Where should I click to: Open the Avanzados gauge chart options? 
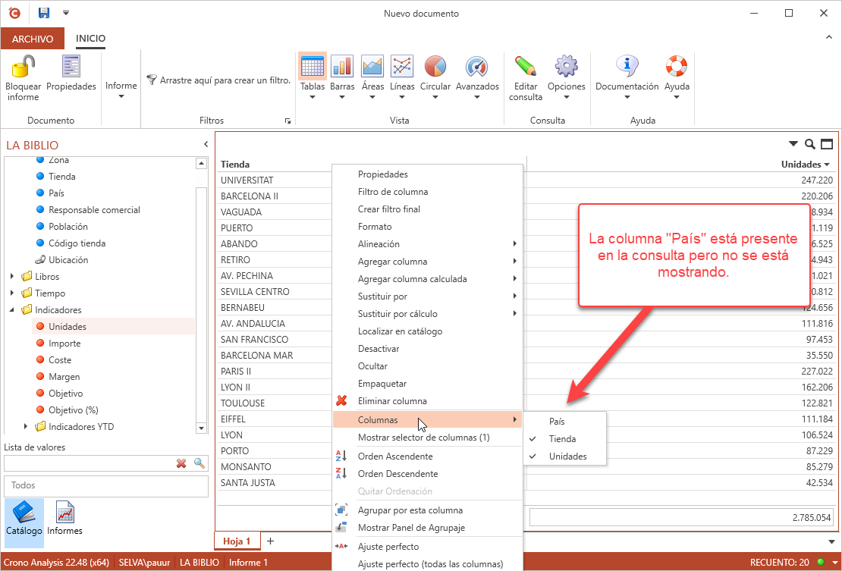click(476, 67)
